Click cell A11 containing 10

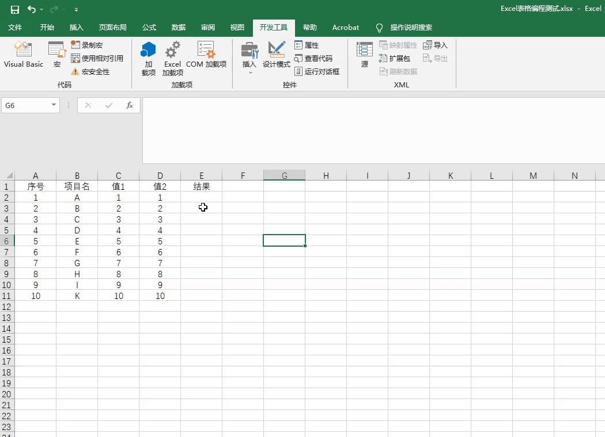36,296
